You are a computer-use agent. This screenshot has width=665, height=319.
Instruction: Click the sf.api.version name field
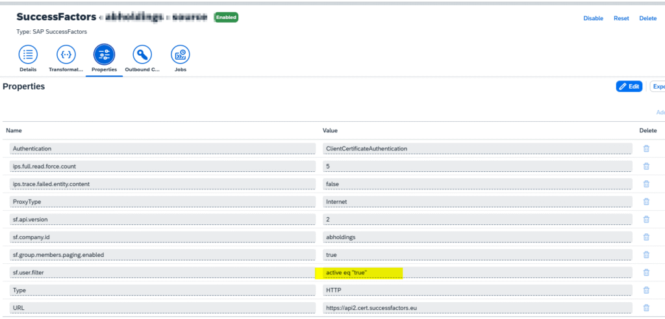point(162,219)
